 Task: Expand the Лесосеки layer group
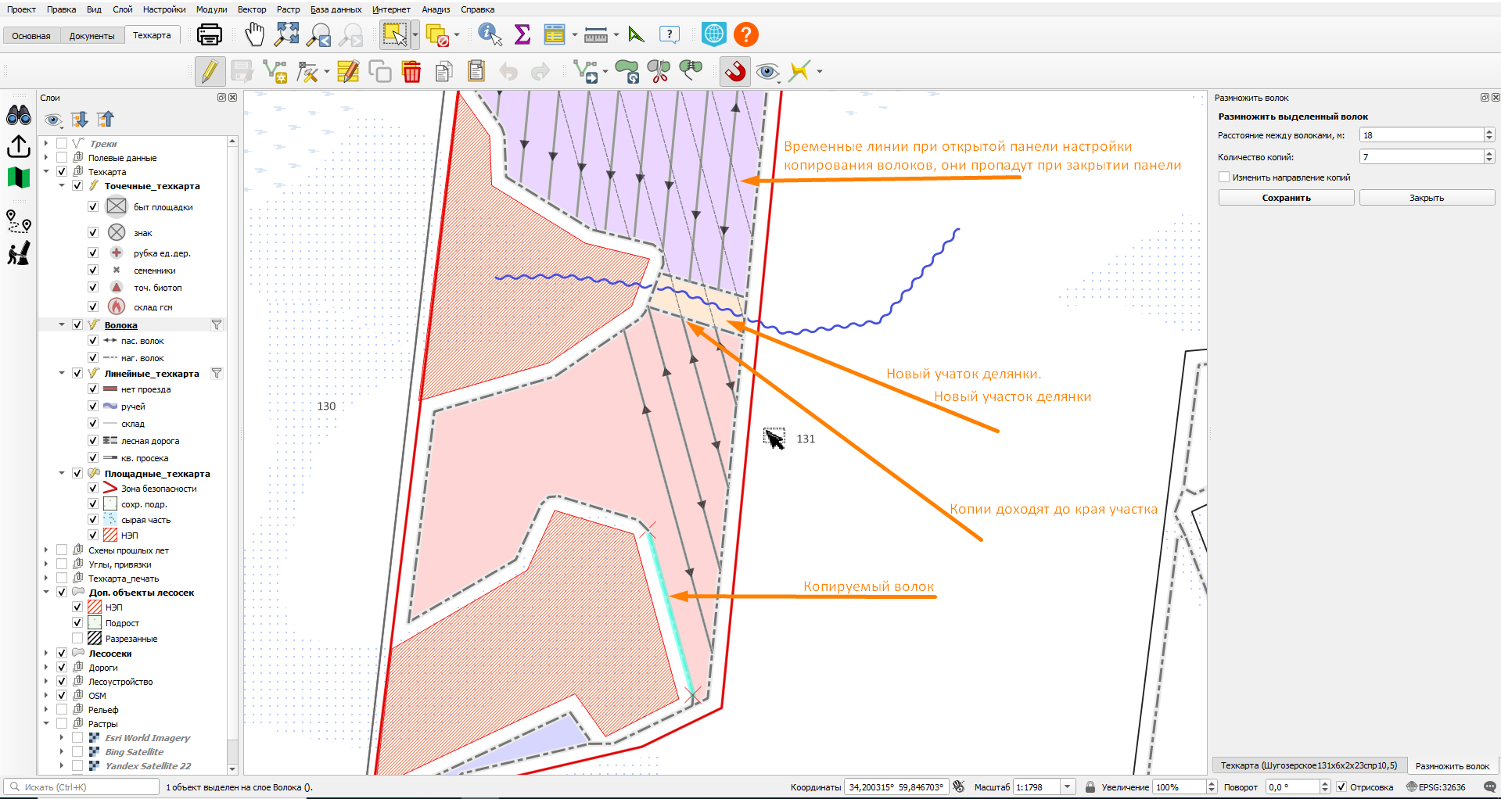(x=46, y=653)
